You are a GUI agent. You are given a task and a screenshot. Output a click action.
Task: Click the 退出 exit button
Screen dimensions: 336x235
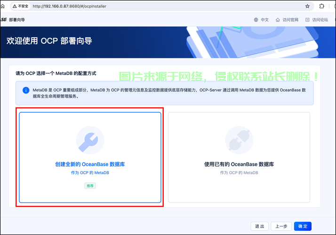pos(259,226)
